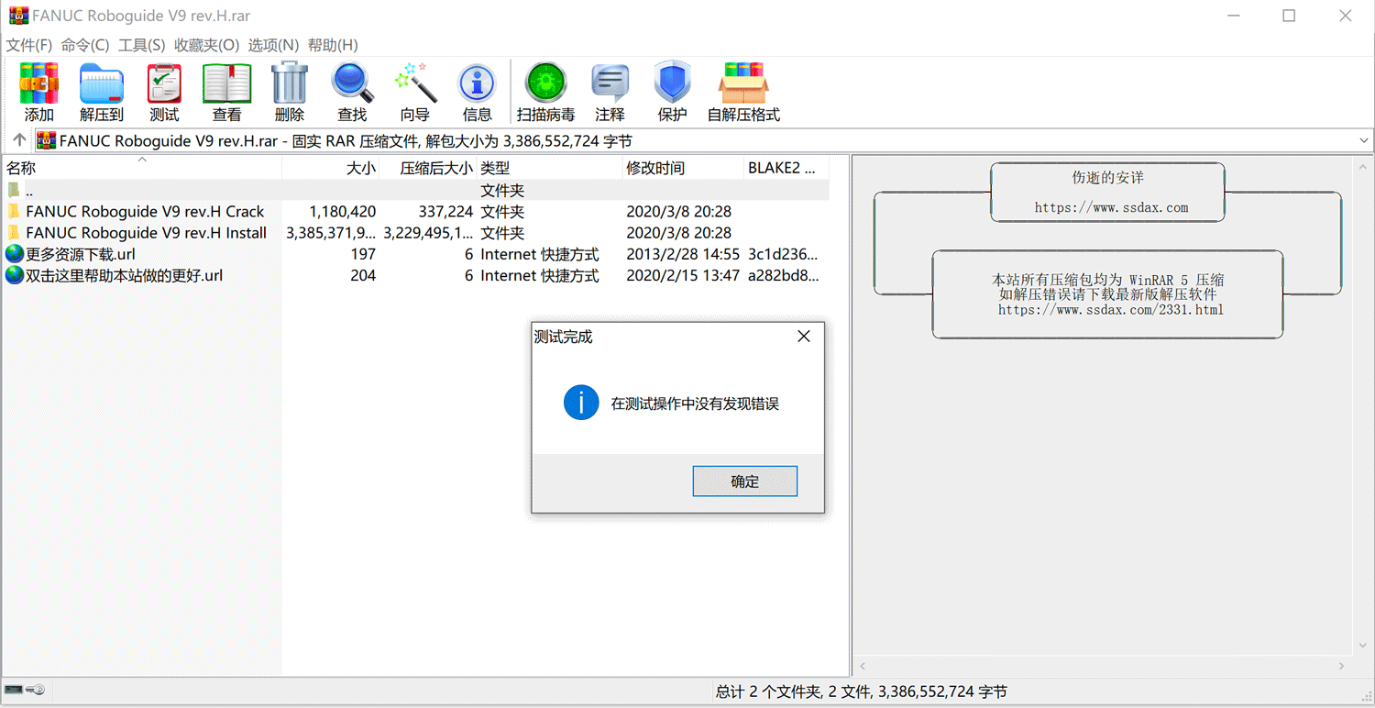Image resolution: width=1375 pixels, height=708 pixels.
Task: Click the BLAKE2 value a282bd8...
Action: [783, 275]
